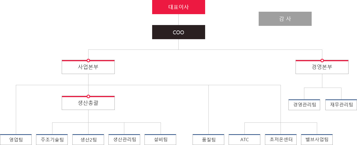Click the circle marker above 경영본부
357x145 pixels.
click(322, 60)
